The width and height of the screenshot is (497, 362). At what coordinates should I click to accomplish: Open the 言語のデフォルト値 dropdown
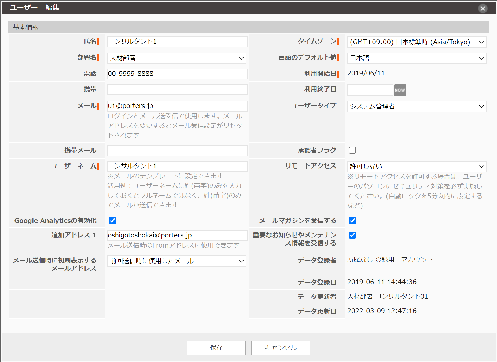pos(416,58)
